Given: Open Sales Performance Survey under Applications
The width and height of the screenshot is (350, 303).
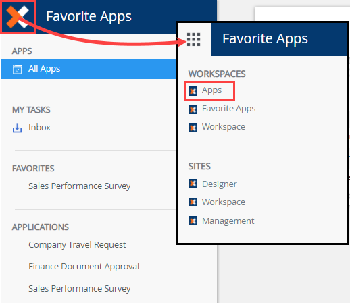Looking at the screenshot, I should pos(79,289).
